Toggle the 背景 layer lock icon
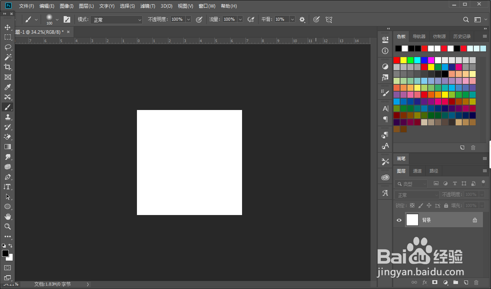This screenshot has width=491, height=289. click(x=475, y=220)
